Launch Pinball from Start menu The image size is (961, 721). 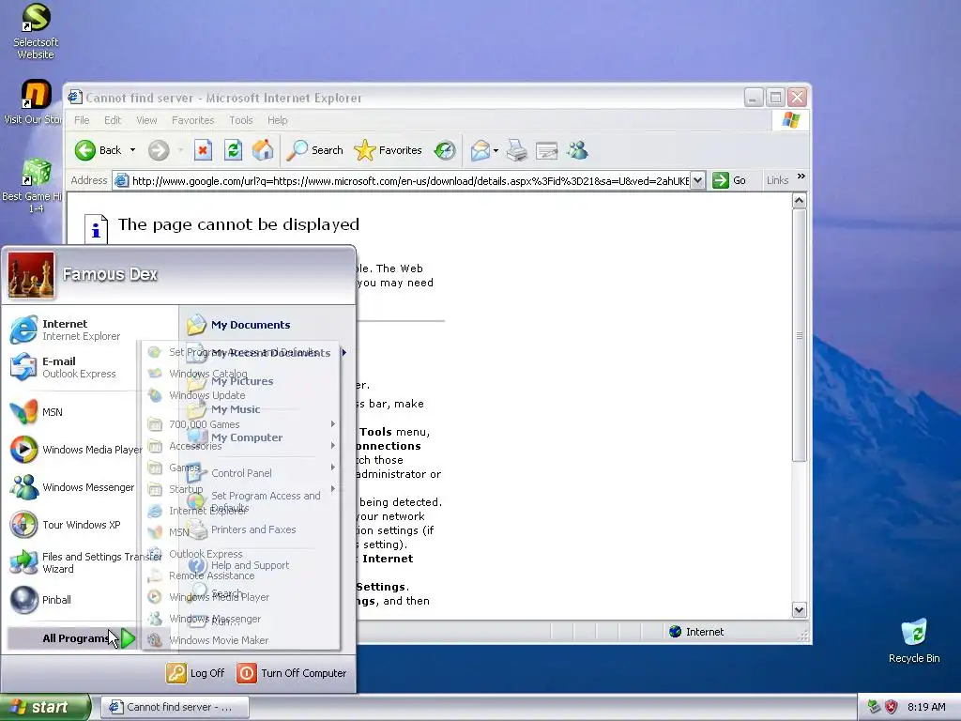point(41,600)
